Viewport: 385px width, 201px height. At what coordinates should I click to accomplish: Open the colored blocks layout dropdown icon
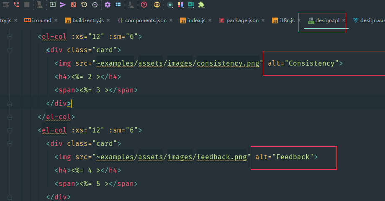[x=180, y=5]
